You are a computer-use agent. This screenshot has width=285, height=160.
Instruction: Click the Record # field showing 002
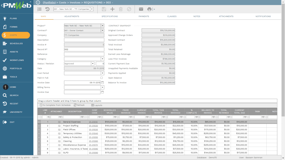[x=84, y=49]
